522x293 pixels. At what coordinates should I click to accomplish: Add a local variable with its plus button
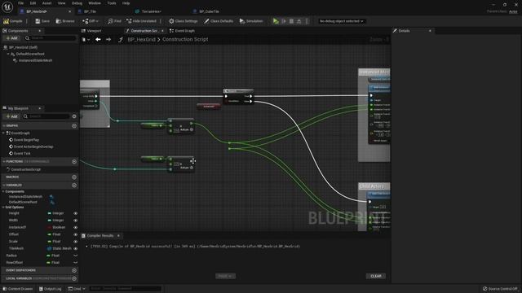(74, 278)
